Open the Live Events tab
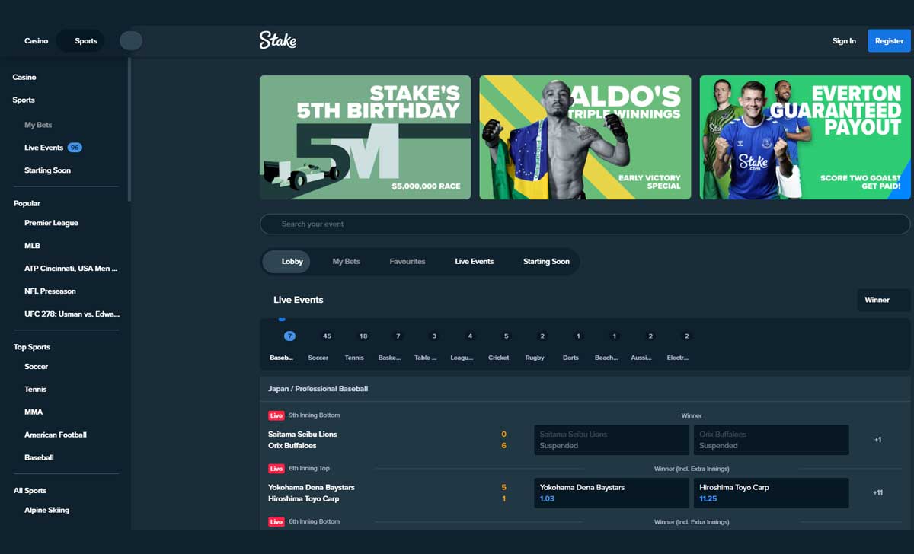The image size is (914, 554). (475, 262)
